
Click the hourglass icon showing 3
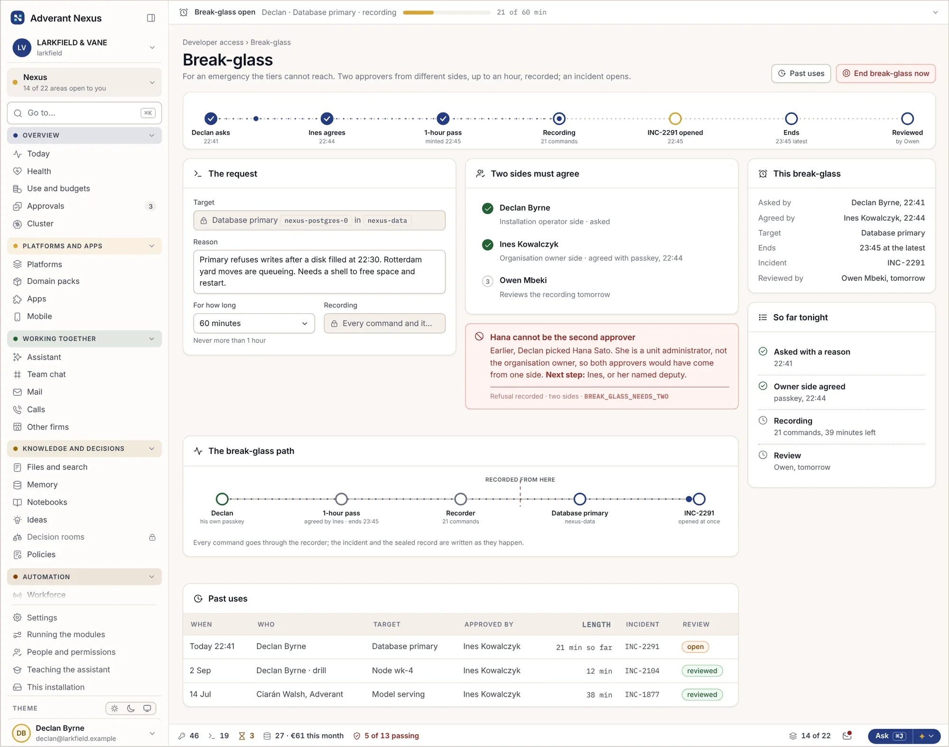coord(242,736)
